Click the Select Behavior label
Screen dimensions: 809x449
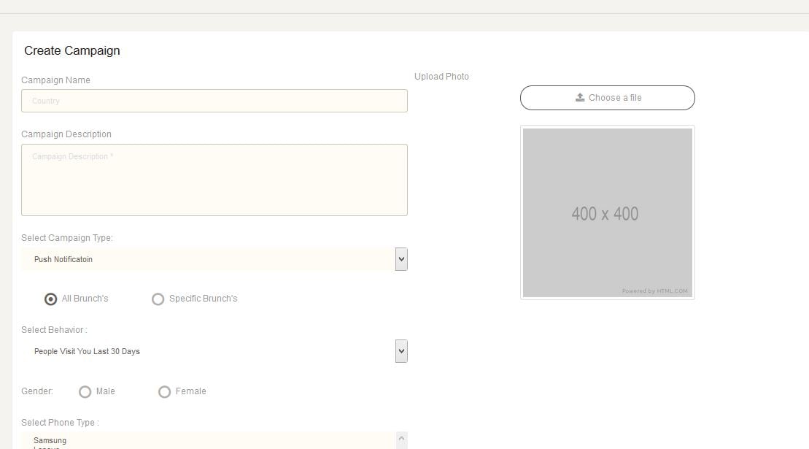tap(54, 330)
